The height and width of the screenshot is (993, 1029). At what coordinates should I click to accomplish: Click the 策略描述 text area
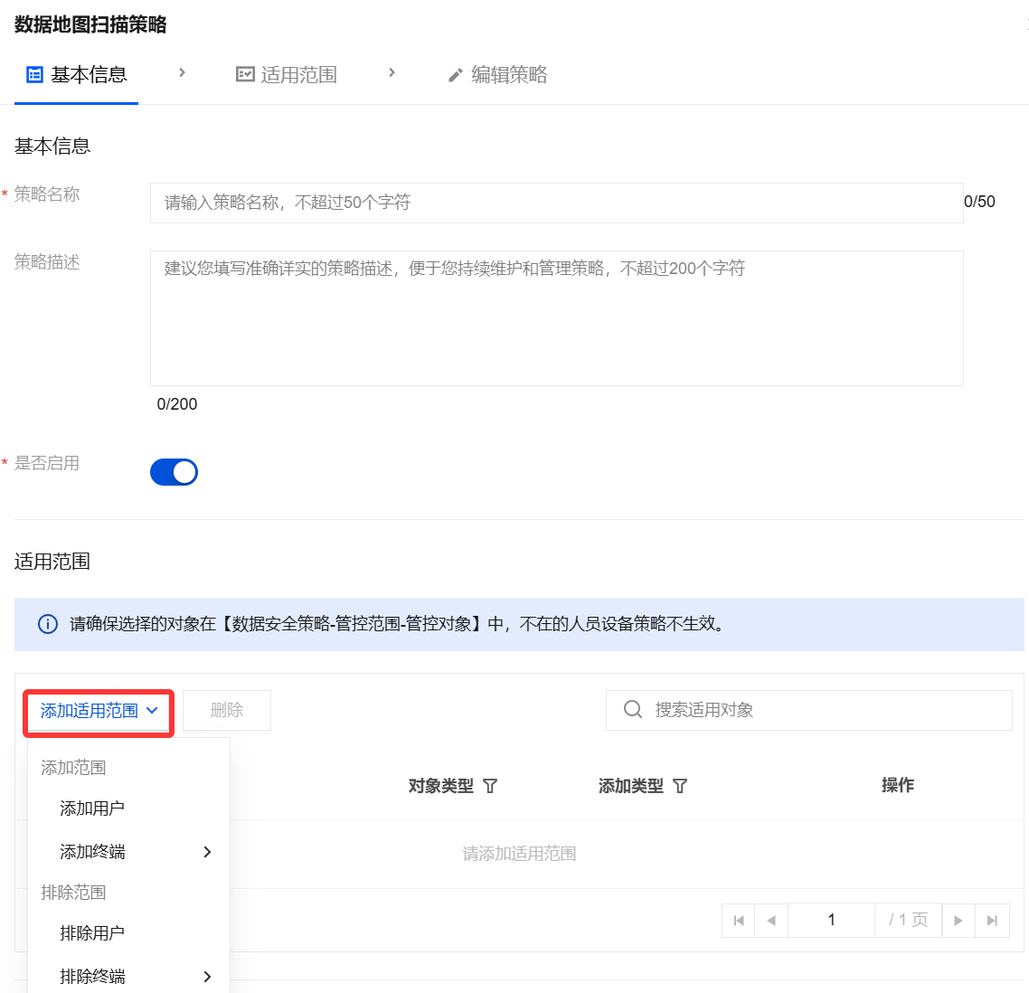click(x=556, y=318)
